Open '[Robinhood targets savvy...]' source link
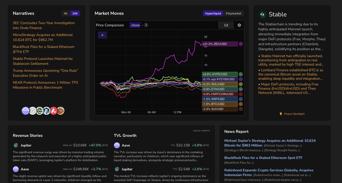Viewport: 342px width, 183px height. pos(282,180)
